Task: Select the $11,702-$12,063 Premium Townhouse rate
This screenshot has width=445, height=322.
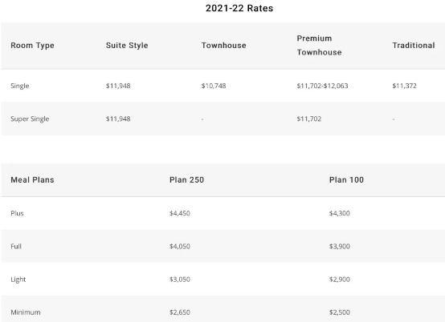Action: pos(322,86)
